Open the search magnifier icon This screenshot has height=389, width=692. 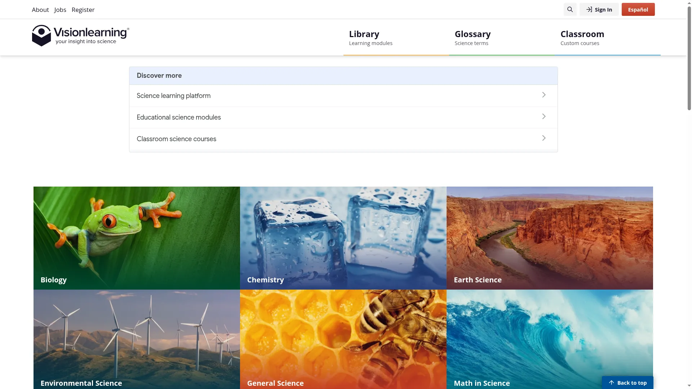tap(570, 9)
